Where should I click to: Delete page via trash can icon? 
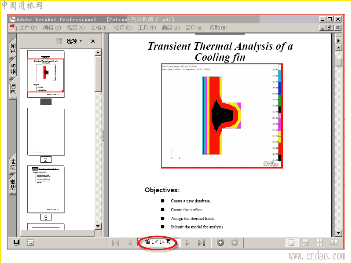pos(59,41)
